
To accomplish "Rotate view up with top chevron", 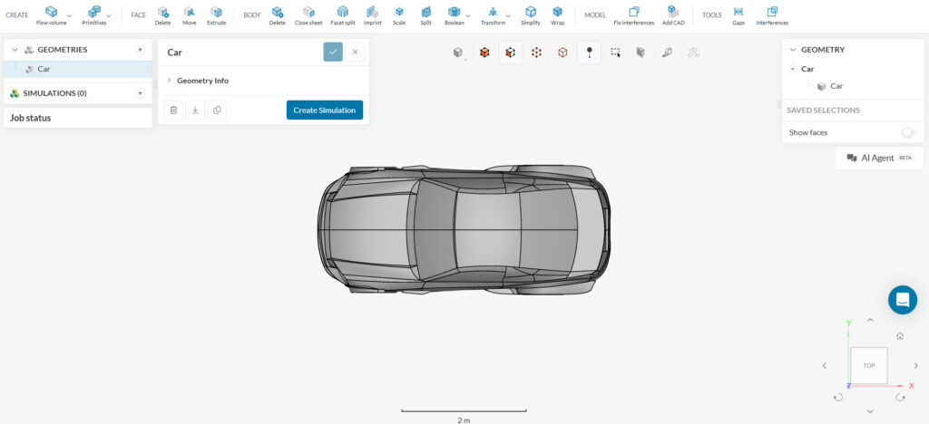I will [x=870, y=320].
